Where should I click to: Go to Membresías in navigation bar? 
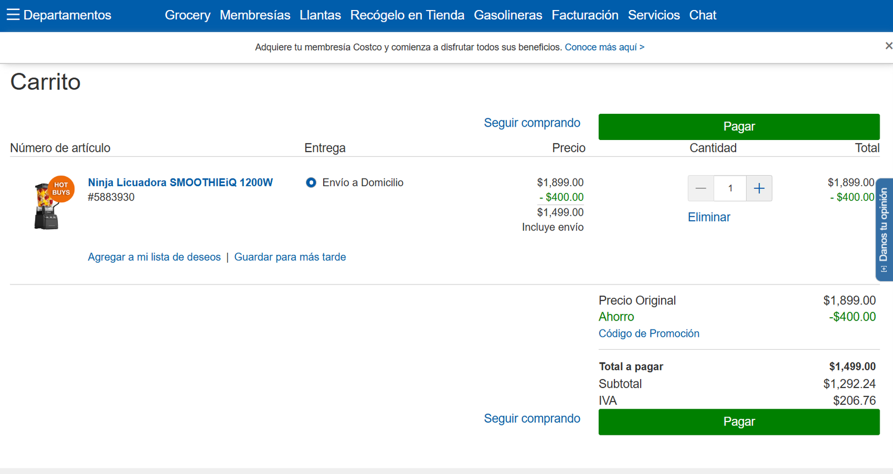(x=255, y=15)
